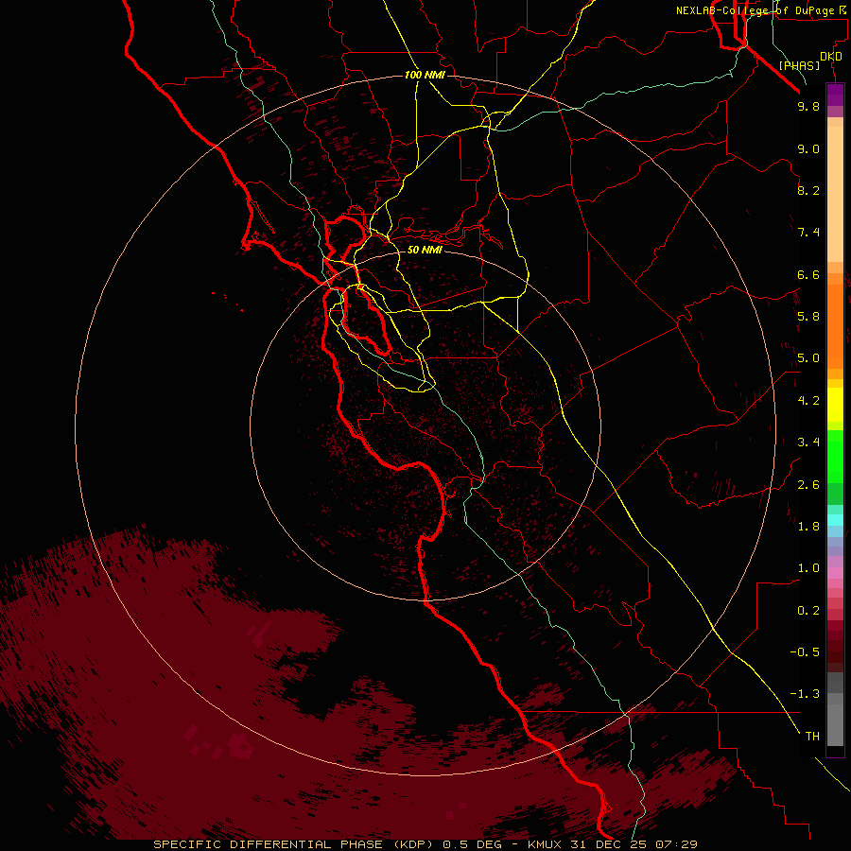Click the 50 NMI range ring label
The width and height of the screenshot is (851, 851).
click(425, 250)
